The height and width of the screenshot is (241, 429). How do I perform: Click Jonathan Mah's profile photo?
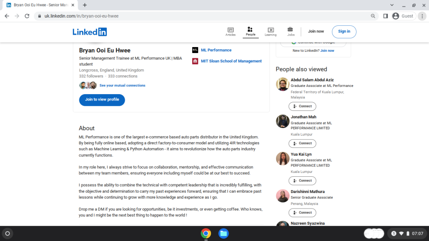coord(283,121)
